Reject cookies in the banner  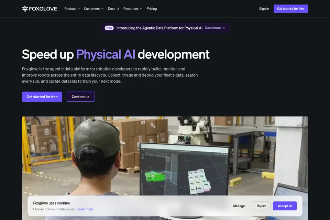point(261,206)
